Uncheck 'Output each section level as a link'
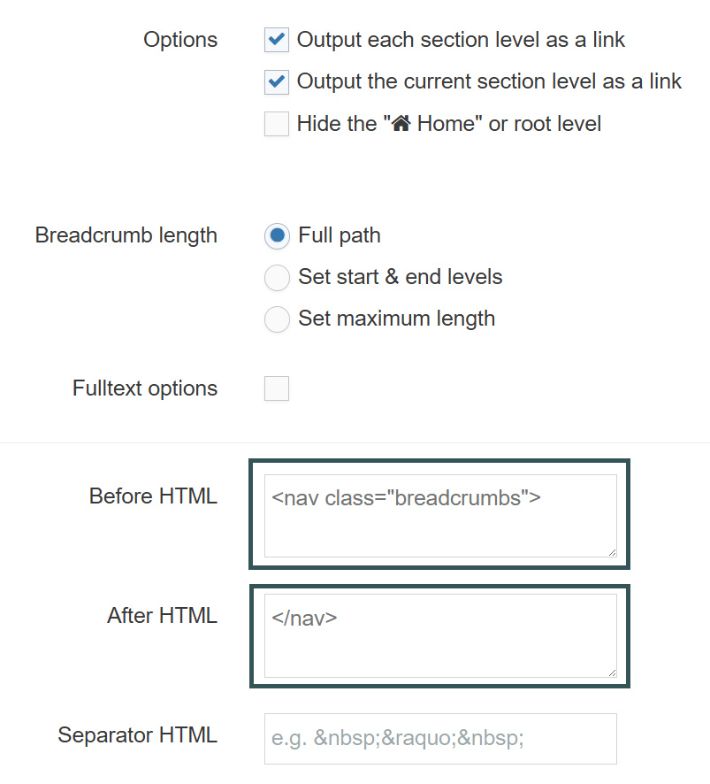 click(x=276, y=40)
